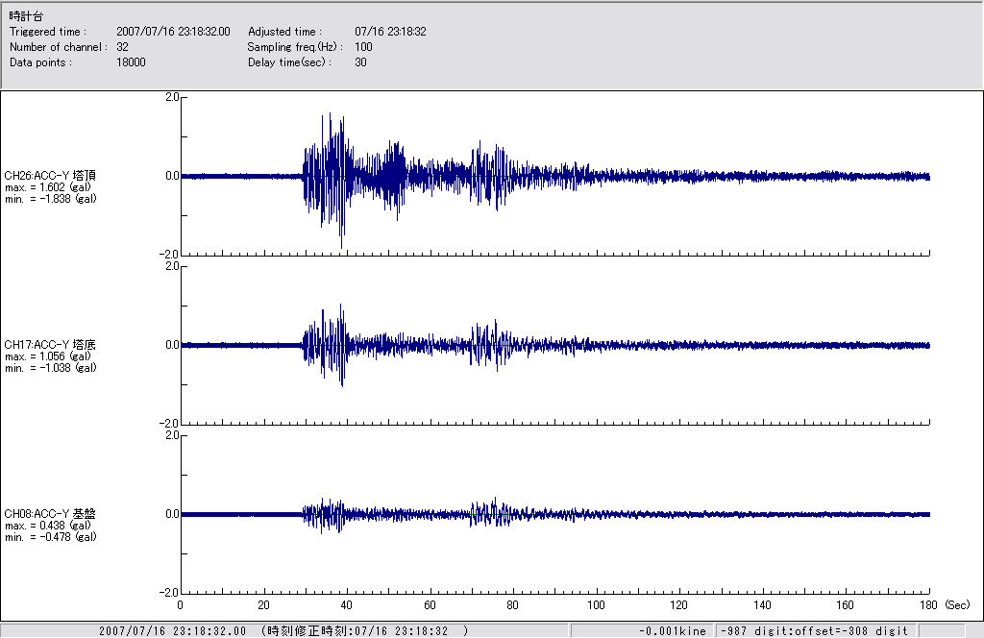Click the Data points value 18000
984x638 pixels.
pos(131,61)
